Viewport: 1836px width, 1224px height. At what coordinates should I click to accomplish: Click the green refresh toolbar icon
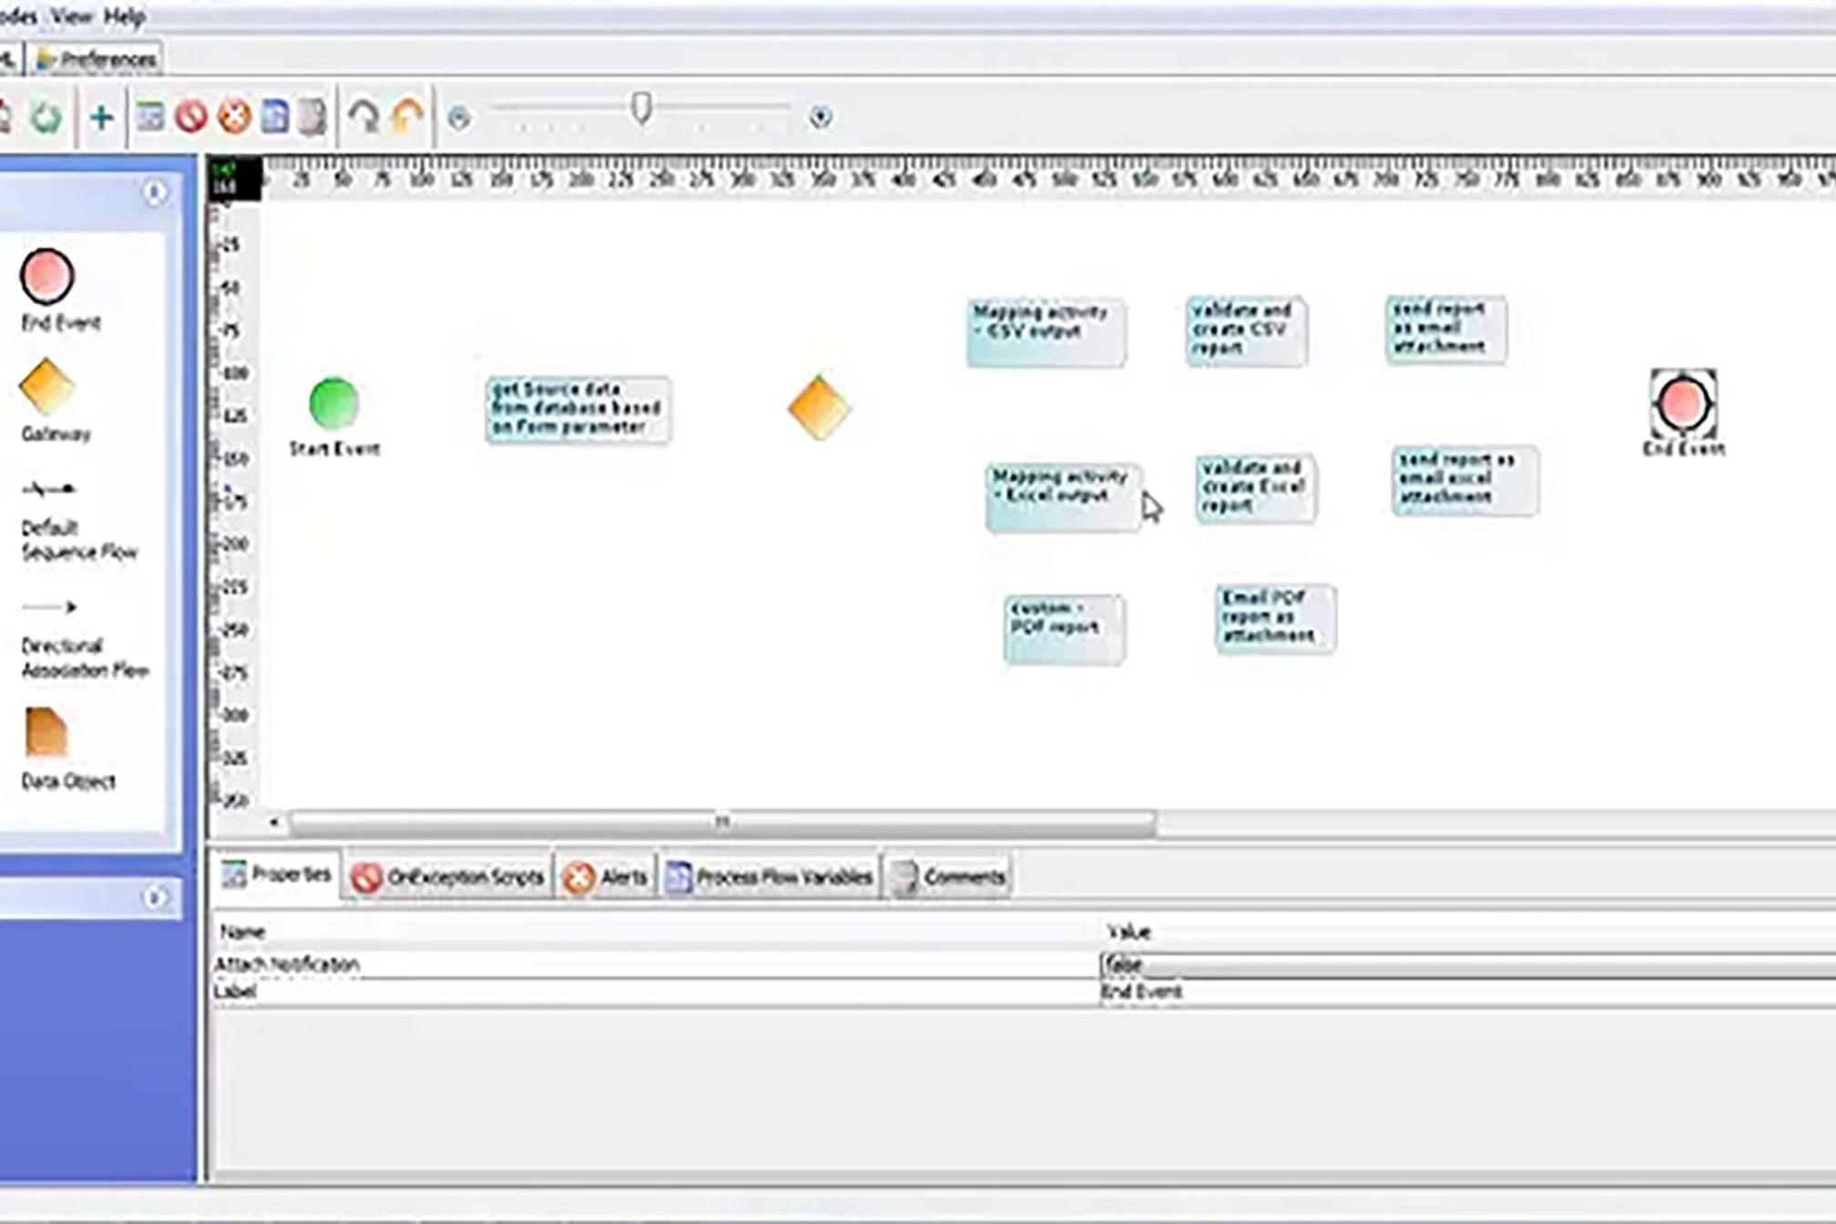point(46,117)
